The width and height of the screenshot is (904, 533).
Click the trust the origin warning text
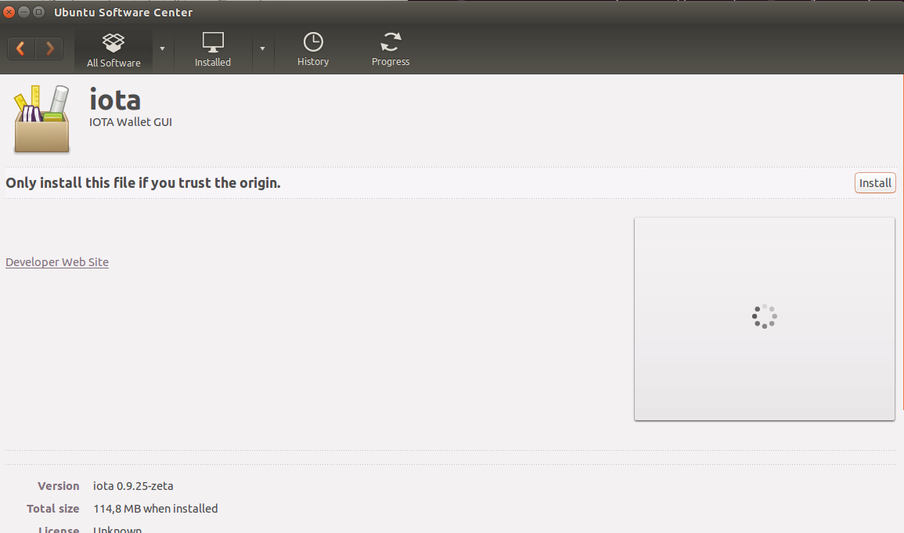(143, 182)
